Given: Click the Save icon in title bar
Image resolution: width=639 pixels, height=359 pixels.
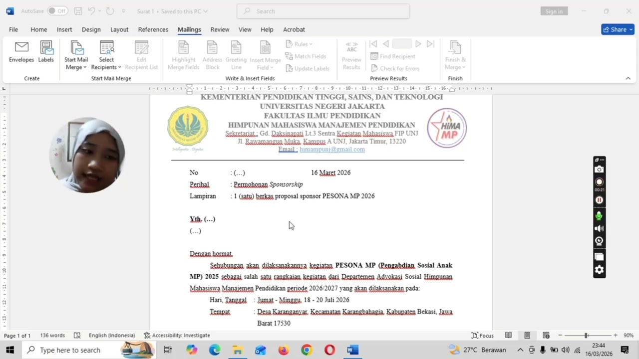Looking at the screenshot, I should coord(78,11).
